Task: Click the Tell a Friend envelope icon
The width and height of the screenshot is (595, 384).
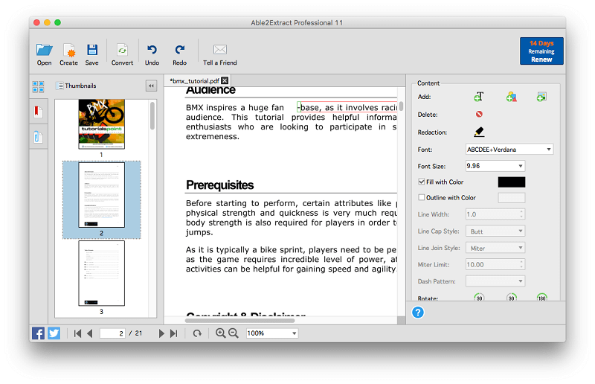Action: click(x=219, y=49)
